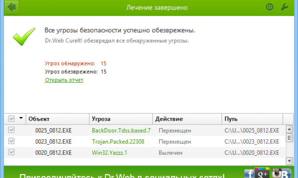Viewport: 298px width, 178px height.
Task: Sort by Путь column header
Action: point(252,119)
